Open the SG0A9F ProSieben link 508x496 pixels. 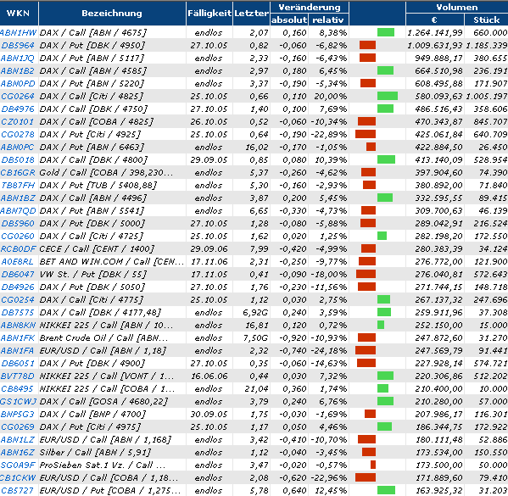click(18, 465)
